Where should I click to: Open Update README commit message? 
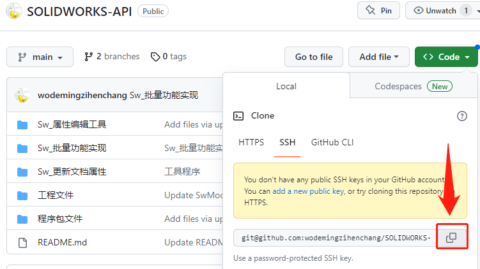click(x=194, y=242)
